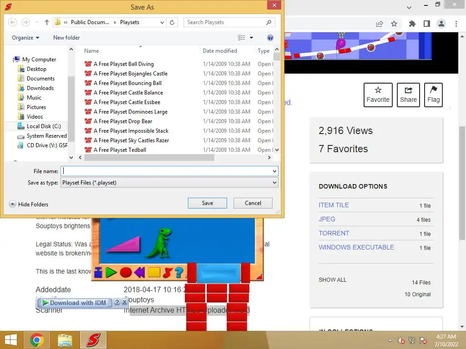Viewport: 466px width, 349px height.
Task: Toggle the Chrome side panel icon
Action: [427, 24]
